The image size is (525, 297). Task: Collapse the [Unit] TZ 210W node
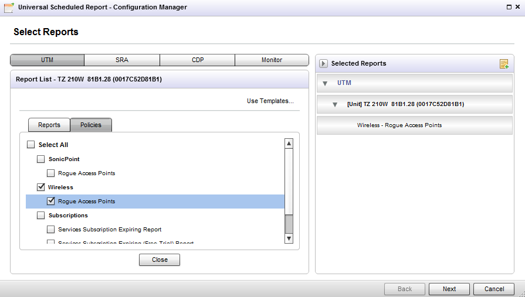tap(335, 105)
